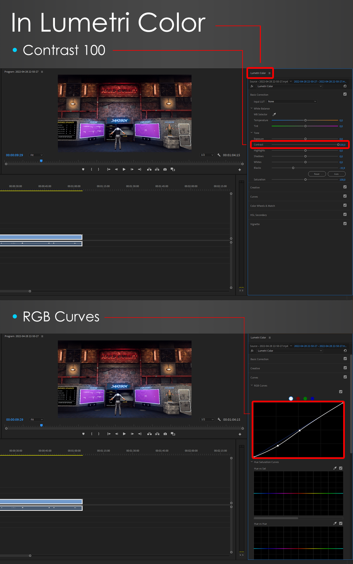Click the fx badge in the upper panel
Screen dimensions: 353x564
[252, 86]
